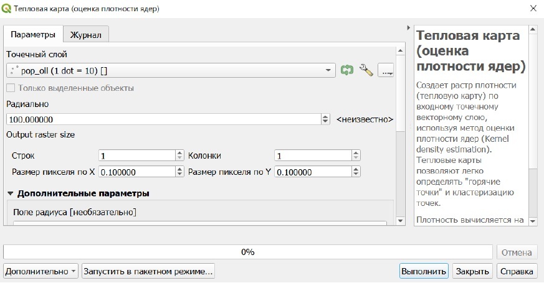Adjust the Колонки spinner arrows

tap(356, 155)
